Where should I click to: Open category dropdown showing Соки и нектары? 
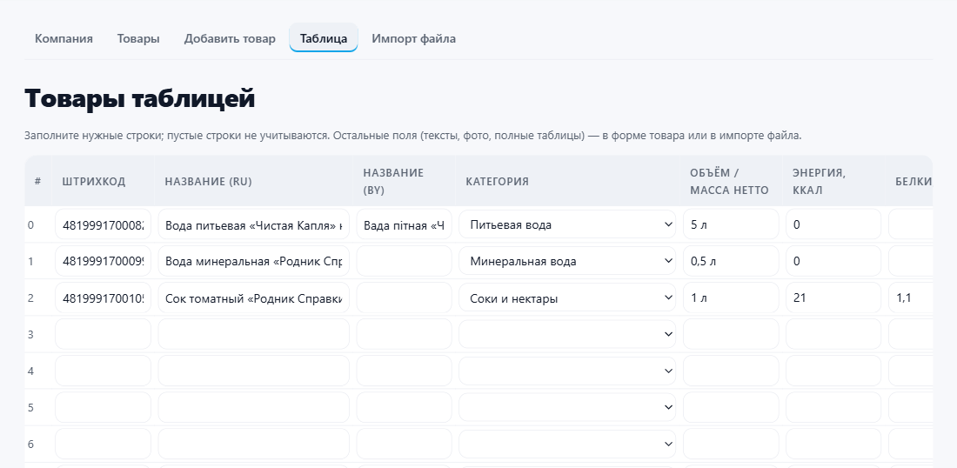[567, 298]
